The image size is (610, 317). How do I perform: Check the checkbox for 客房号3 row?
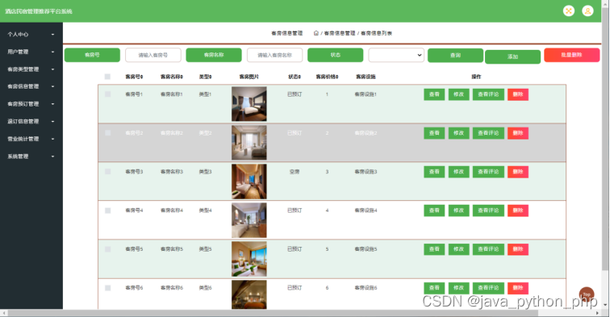coord(108,172)
